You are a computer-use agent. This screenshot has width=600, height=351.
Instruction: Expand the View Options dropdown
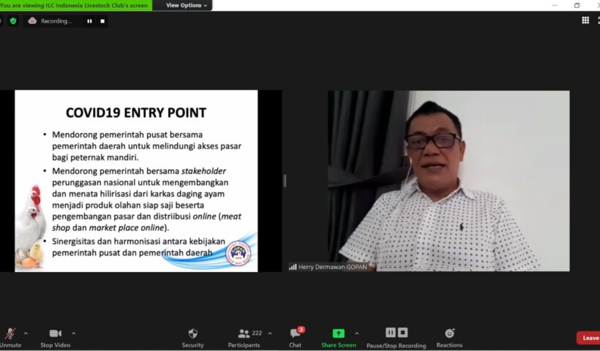(187, 5)
